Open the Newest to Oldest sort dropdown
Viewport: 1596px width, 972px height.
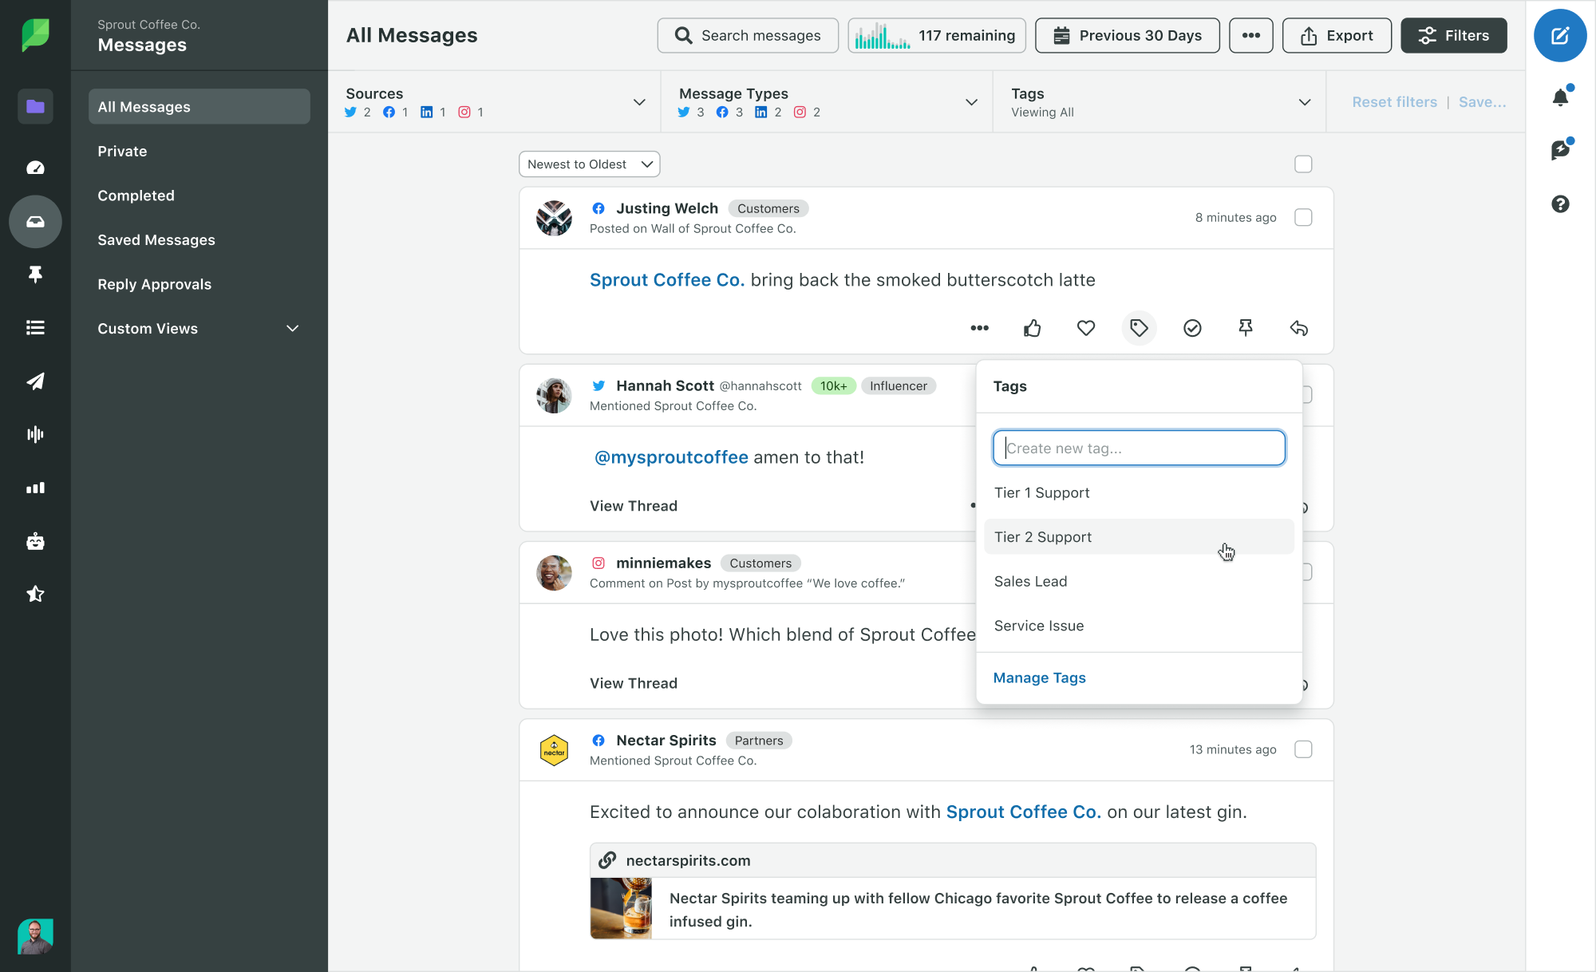[x=588, y=163]
